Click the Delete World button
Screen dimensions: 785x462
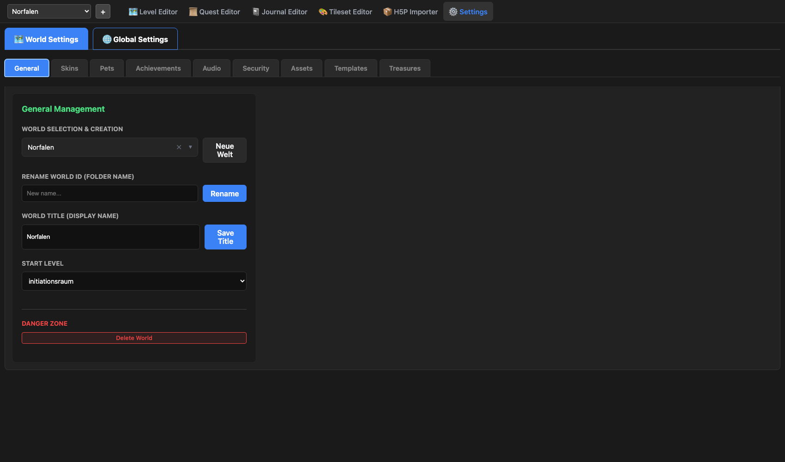[134, 338]
